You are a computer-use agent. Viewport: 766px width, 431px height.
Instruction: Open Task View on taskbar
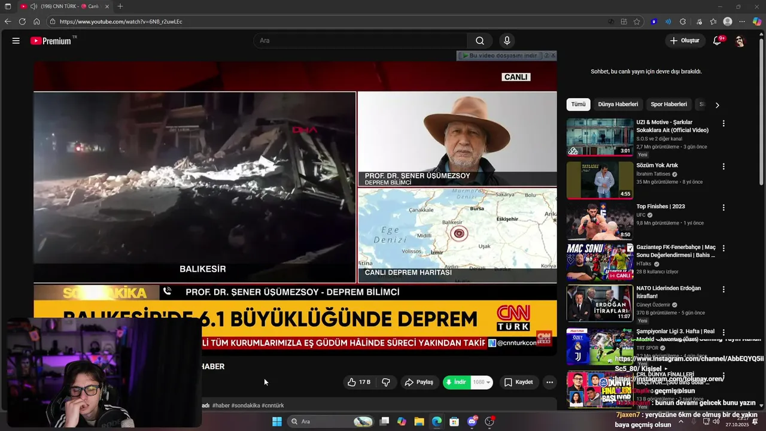point(384,421)
